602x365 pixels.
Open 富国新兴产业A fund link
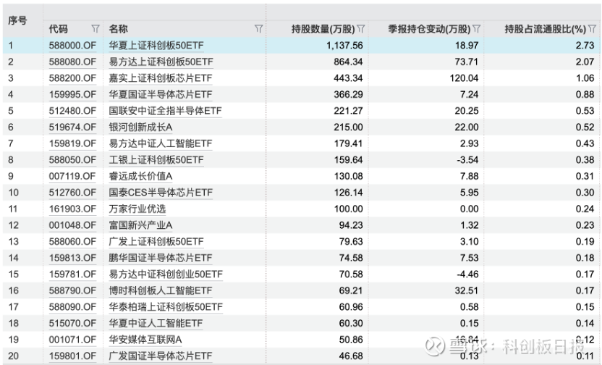pos(140,225)
